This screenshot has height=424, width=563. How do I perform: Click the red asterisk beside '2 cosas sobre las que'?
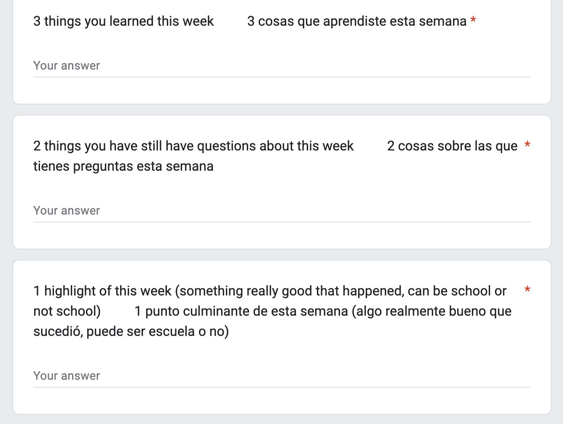(527, 145)
